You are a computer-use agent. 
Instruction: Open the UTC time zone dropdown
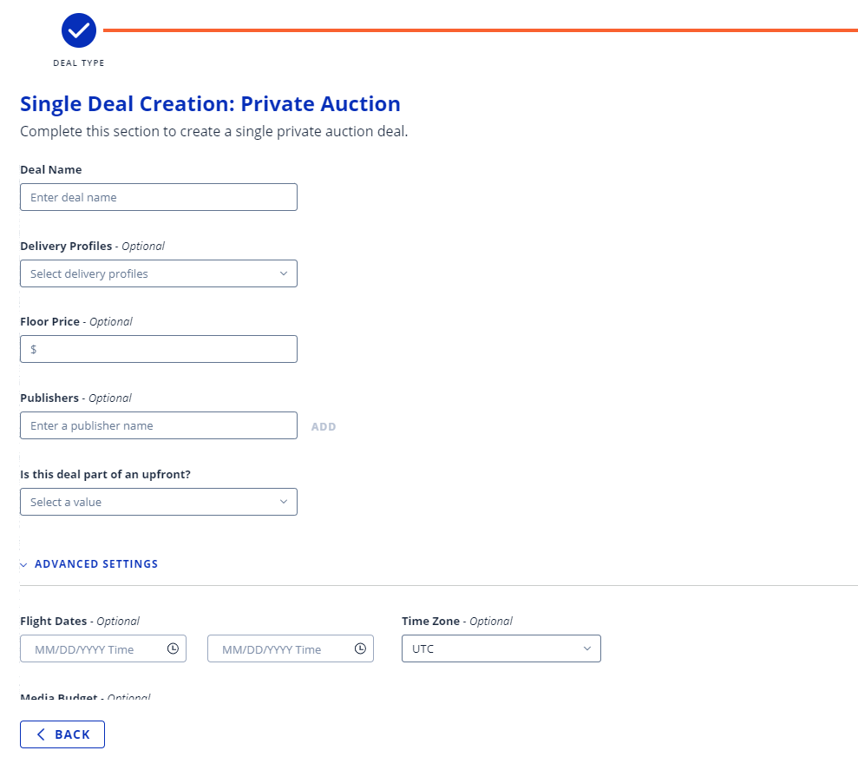tap(501, 648)
